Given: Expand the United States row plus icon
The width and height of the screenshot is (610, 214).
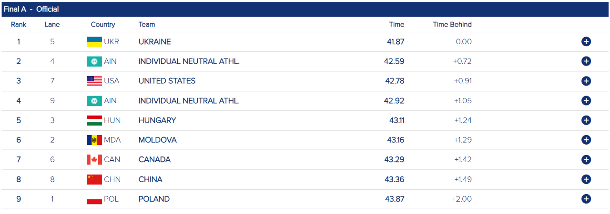Looking at the screenshot, I should (586, 81).
